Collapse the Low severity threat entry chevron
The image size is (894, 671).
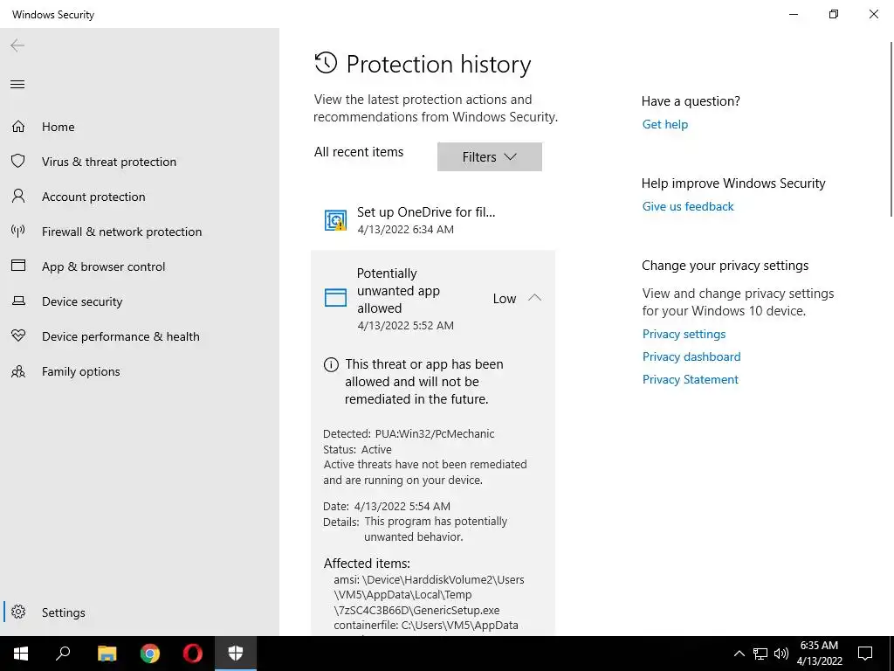pos(534,298)
